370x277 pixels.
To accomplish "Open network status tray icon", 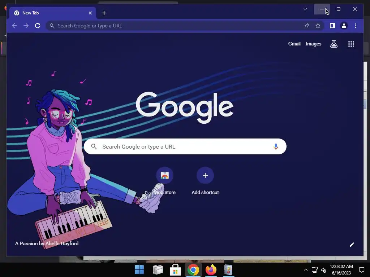I will pyautogui.click(x=315, y=270).
